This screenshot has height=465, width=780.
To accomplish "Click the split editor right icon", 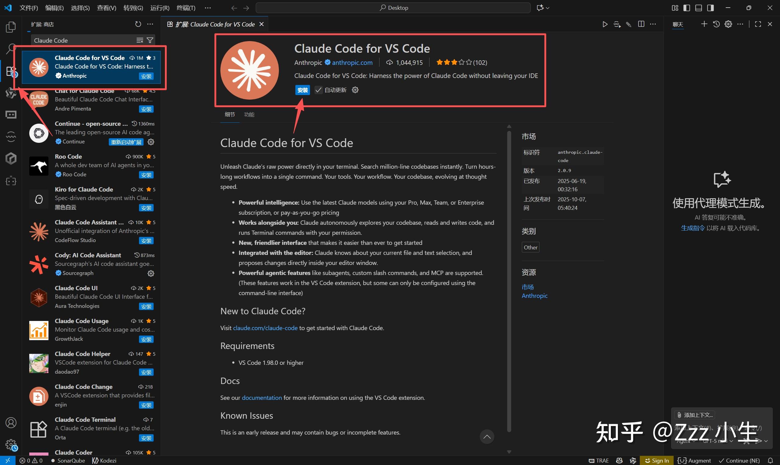I will pyautogui.click(x=641, y=24).
